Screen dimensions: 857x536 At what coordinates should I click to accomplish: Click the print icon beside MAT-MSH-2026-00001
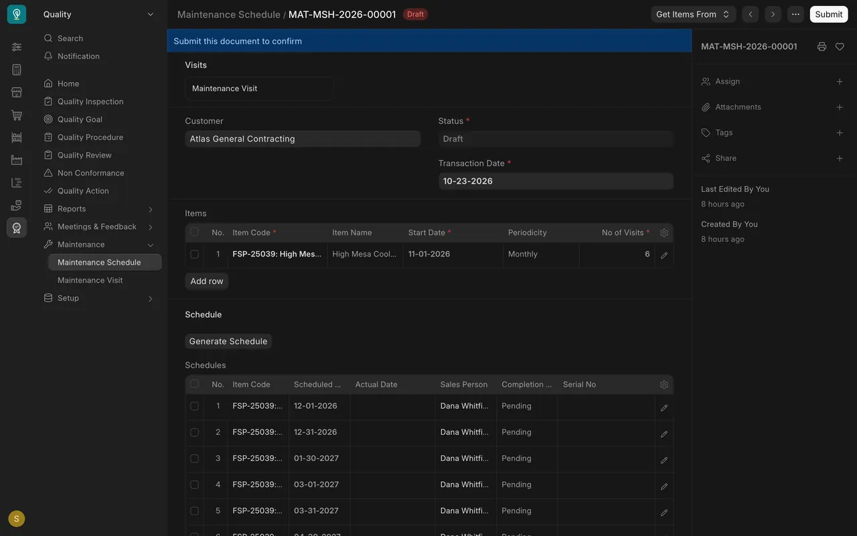point(822,47)
